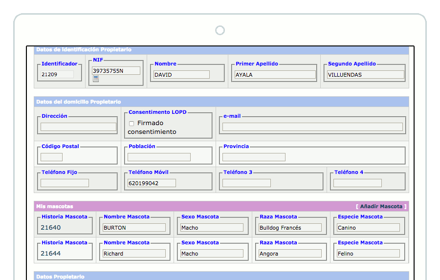Click the Teléfono Fijo input field
The height and width of the screenshot is (280, 440).
pyautogui.click(x=65, y=183)
